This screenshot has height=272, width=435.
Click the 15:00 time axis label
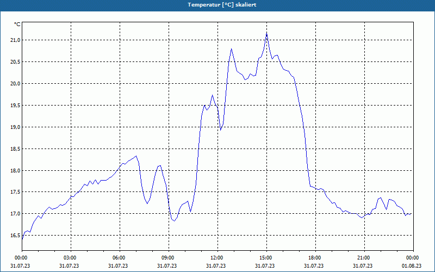click(x=266, y=258)
